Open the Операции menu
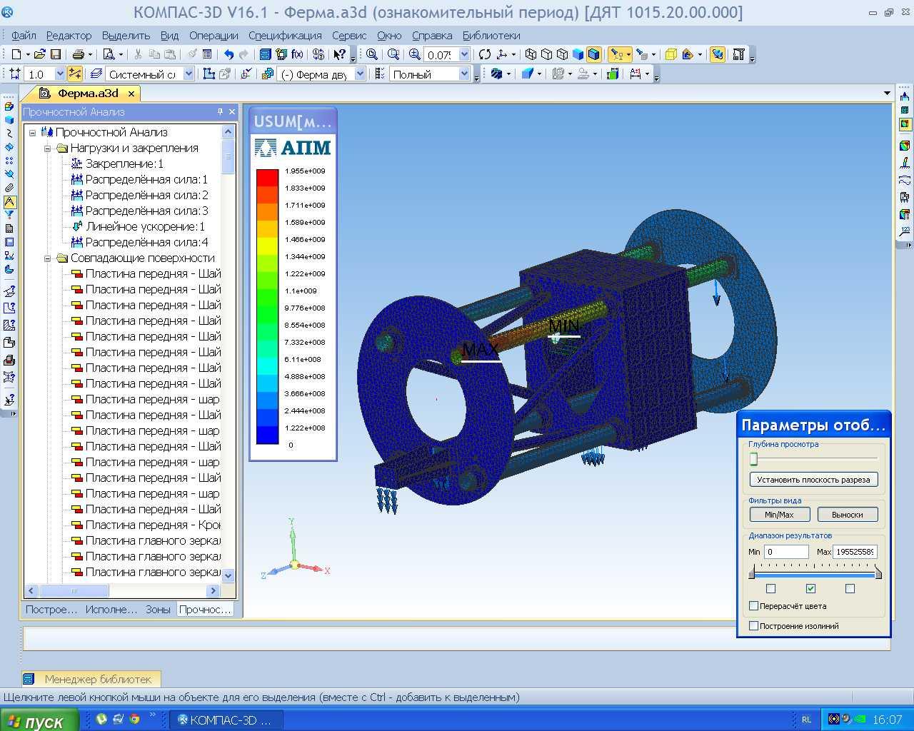The image size is (914, 731). tap(214, 35)
